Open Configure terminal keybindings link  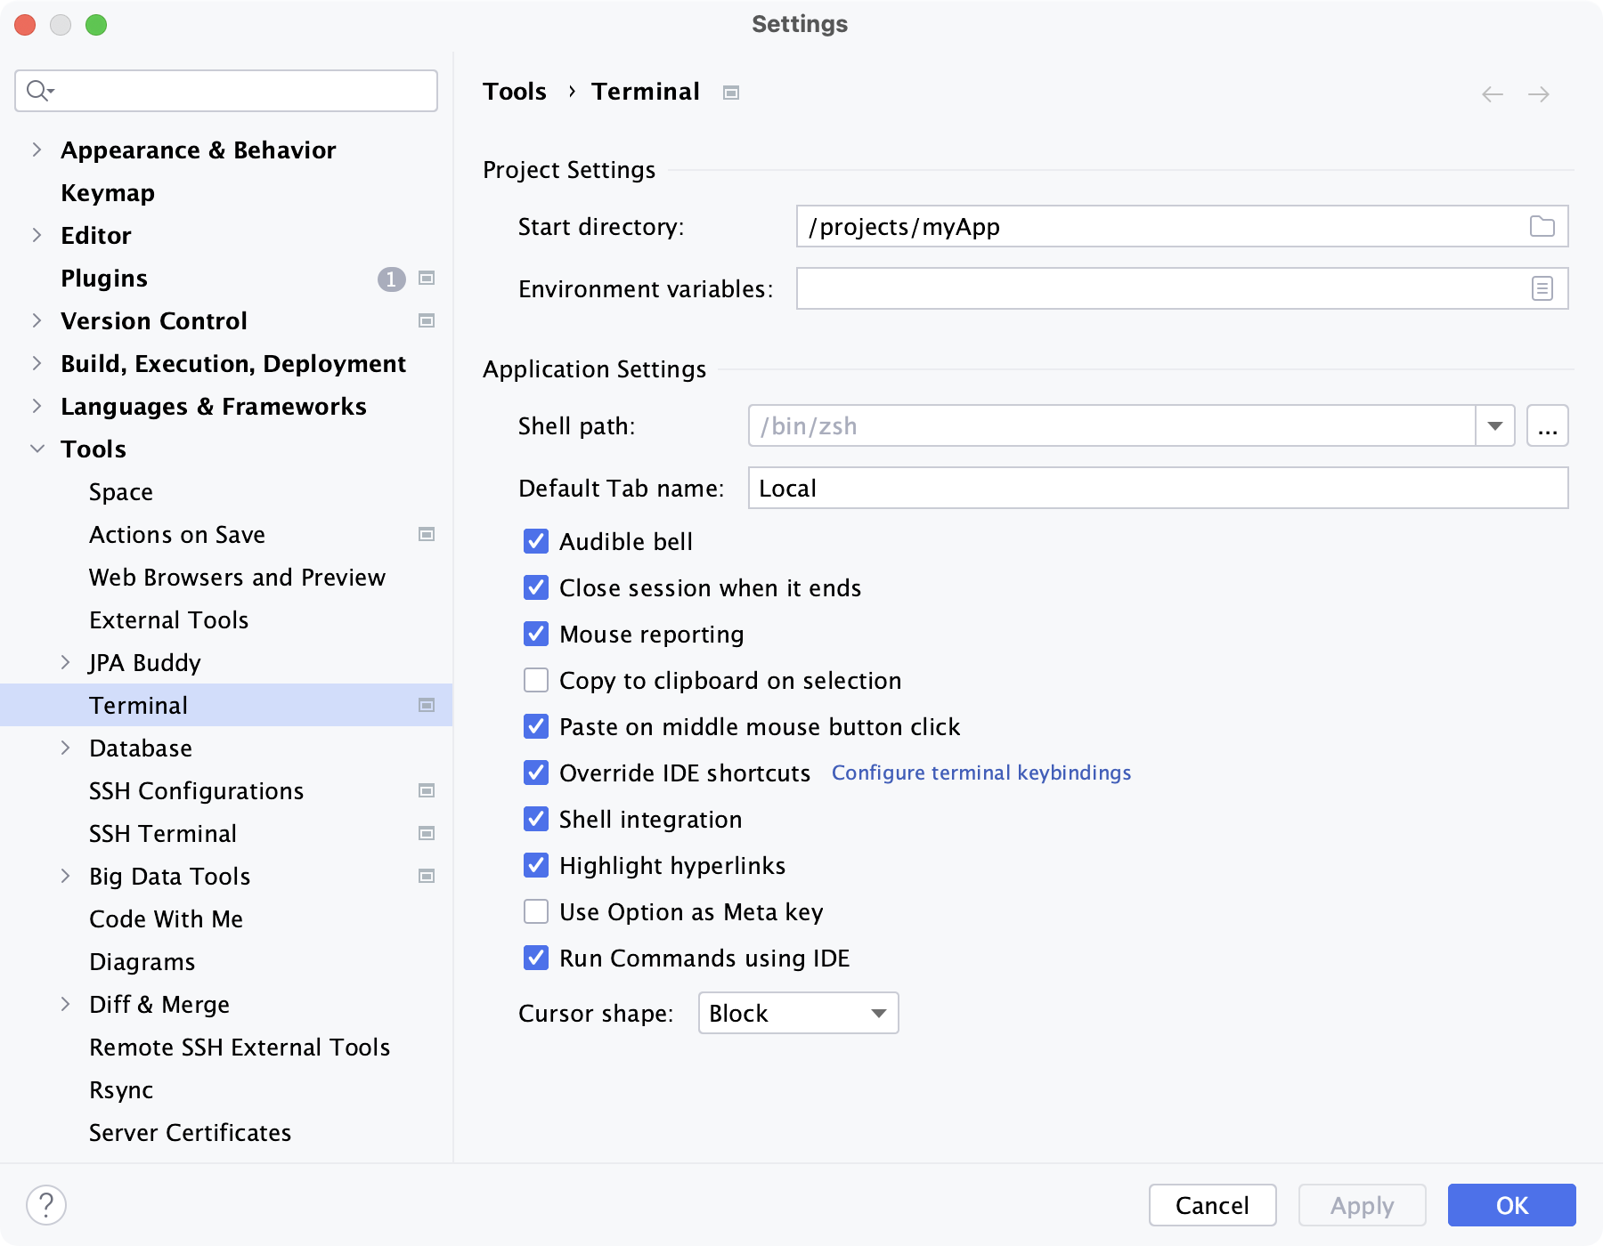(x=981, y=773)
